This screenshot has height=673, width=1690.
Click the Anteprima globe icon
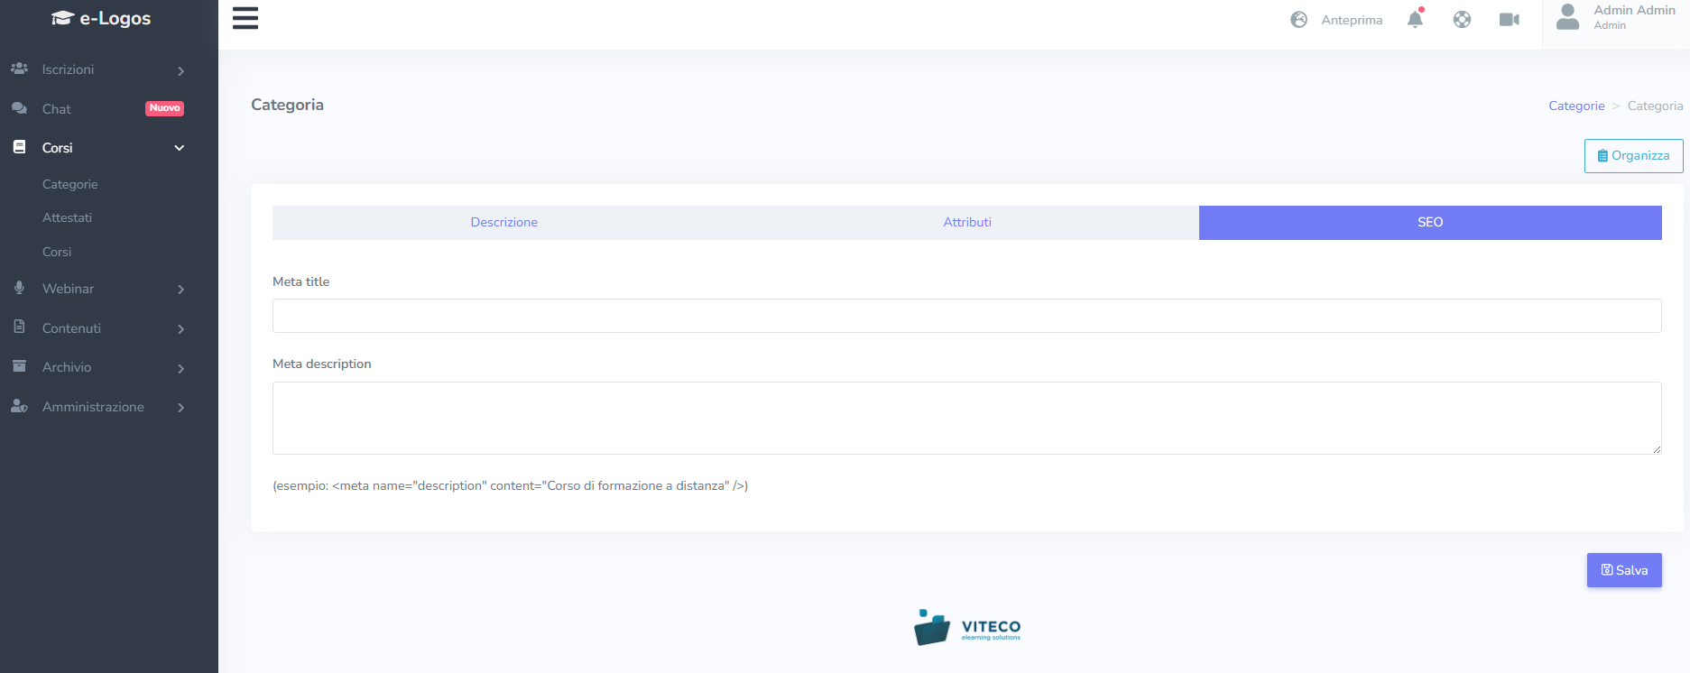(x=1298, y=20)
